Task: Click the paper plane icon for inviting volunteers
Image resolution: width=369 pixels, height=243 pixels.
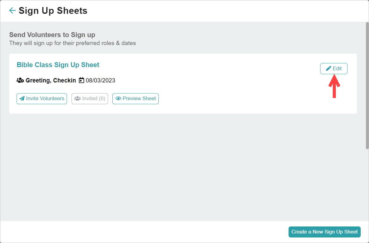Action: tap(22, 99)
